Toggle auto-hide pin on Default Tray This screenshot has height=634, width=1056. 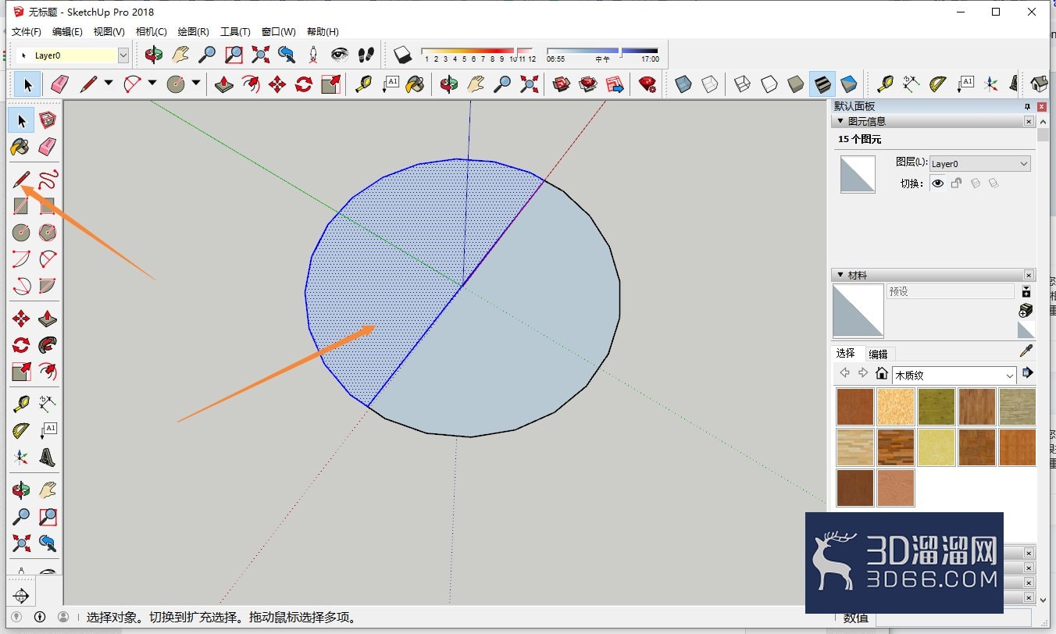(x=1028, y=106)
